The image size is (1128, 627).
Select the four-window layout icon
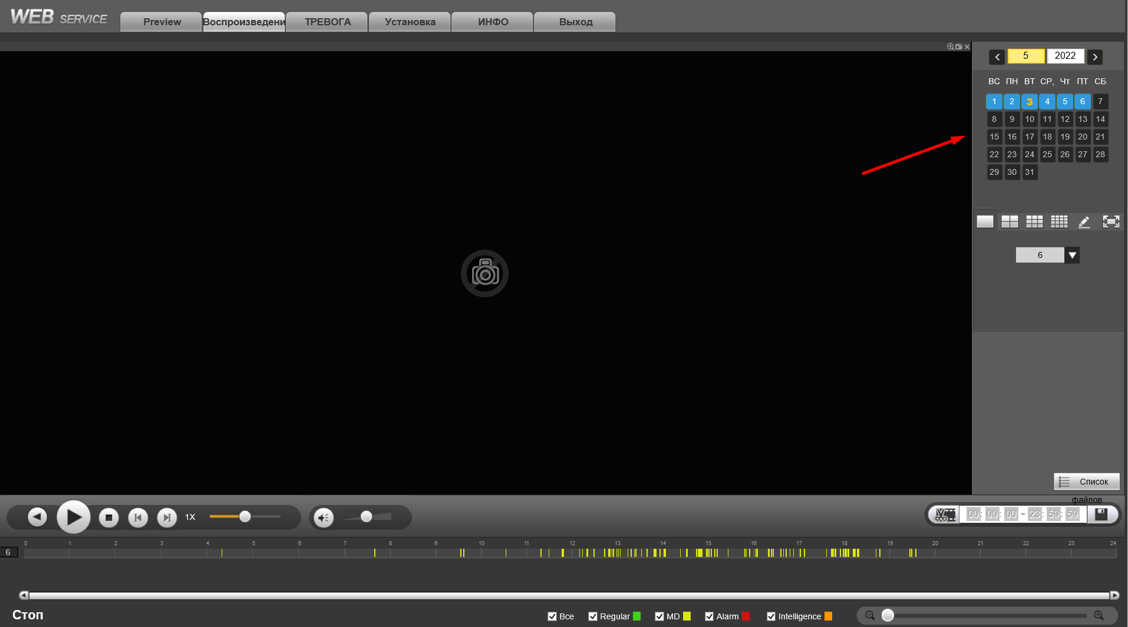coord(1010,221)
